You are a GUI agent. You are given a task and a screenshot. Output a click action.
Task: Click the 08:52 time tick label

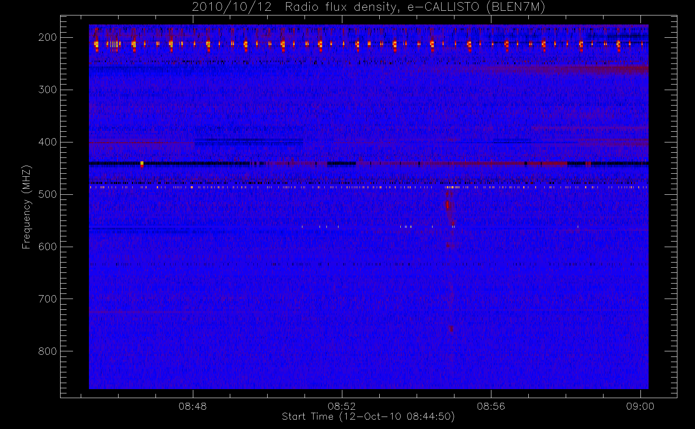coord(342,406)
